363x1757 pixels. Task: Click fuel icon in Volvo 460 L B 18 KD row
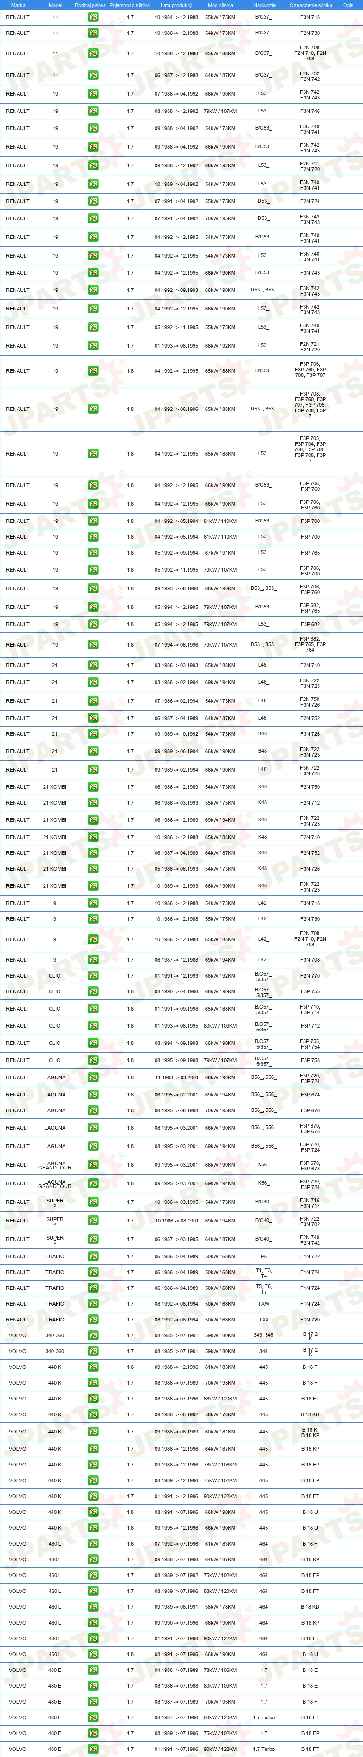93,1607
